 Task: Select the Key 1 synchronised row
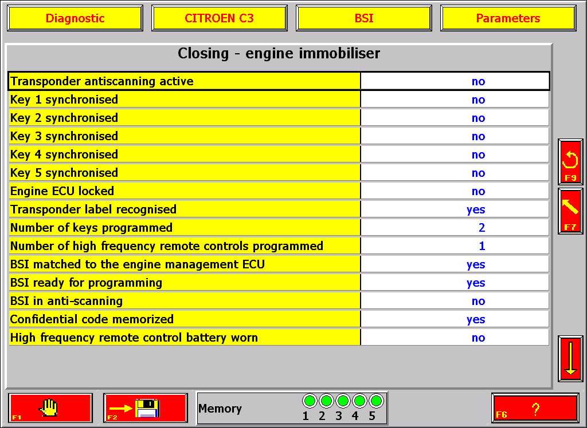coord(279,100)
